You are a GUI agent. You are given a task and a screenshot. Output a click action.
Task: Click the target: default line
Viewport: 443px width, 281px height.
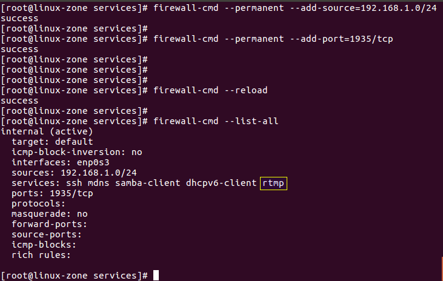52,142
